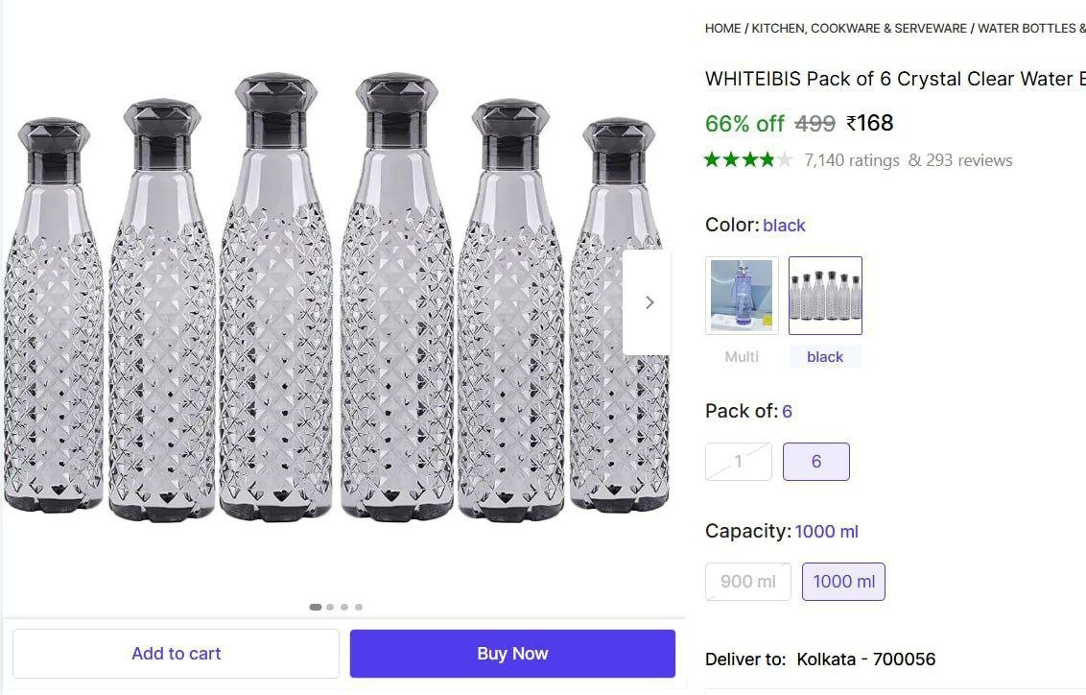Jump to second image carousel dot
The width and height of the screenshot is (1086, 695).
tap(330, 607)
